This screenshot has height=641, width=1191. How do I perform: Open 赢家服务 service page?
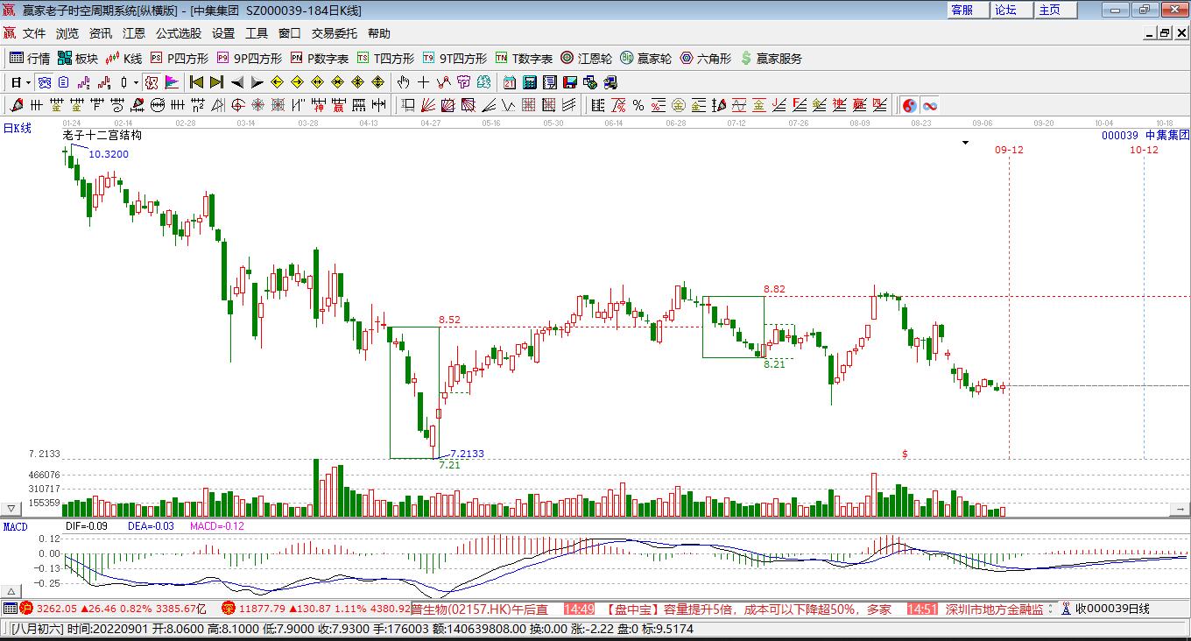click(x=772, y=59)
